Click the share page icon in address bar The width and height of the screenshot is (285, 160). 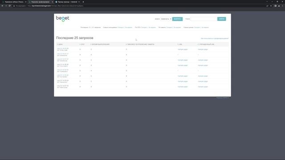[x=267, y=6]
